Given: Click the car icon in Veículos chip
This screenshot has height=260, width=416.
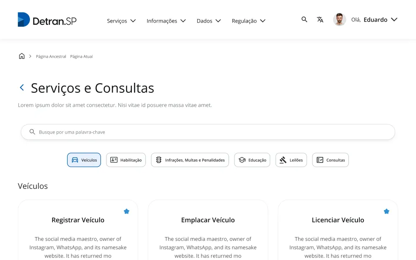Looking at the screenshot, I should tap(75, 160).
